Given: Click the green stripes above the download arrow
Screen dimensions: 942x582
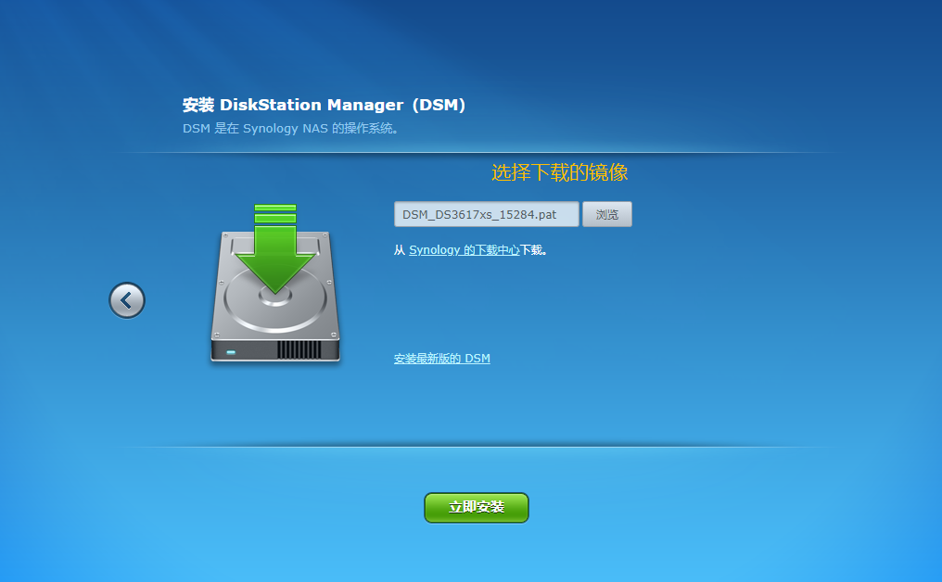Looking at the screenshot, I should [x=274, y=212].
